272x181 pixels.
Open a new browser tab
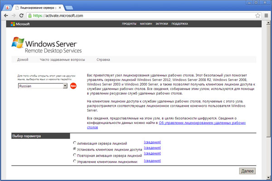click(69, 8)
